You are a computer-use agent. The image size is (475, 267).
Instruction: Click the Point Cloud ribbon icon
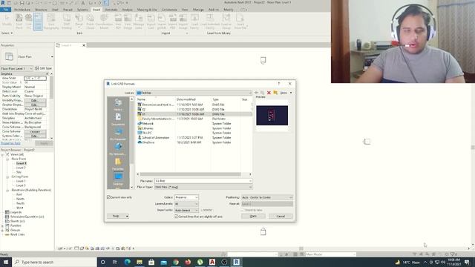coord(91,22)
